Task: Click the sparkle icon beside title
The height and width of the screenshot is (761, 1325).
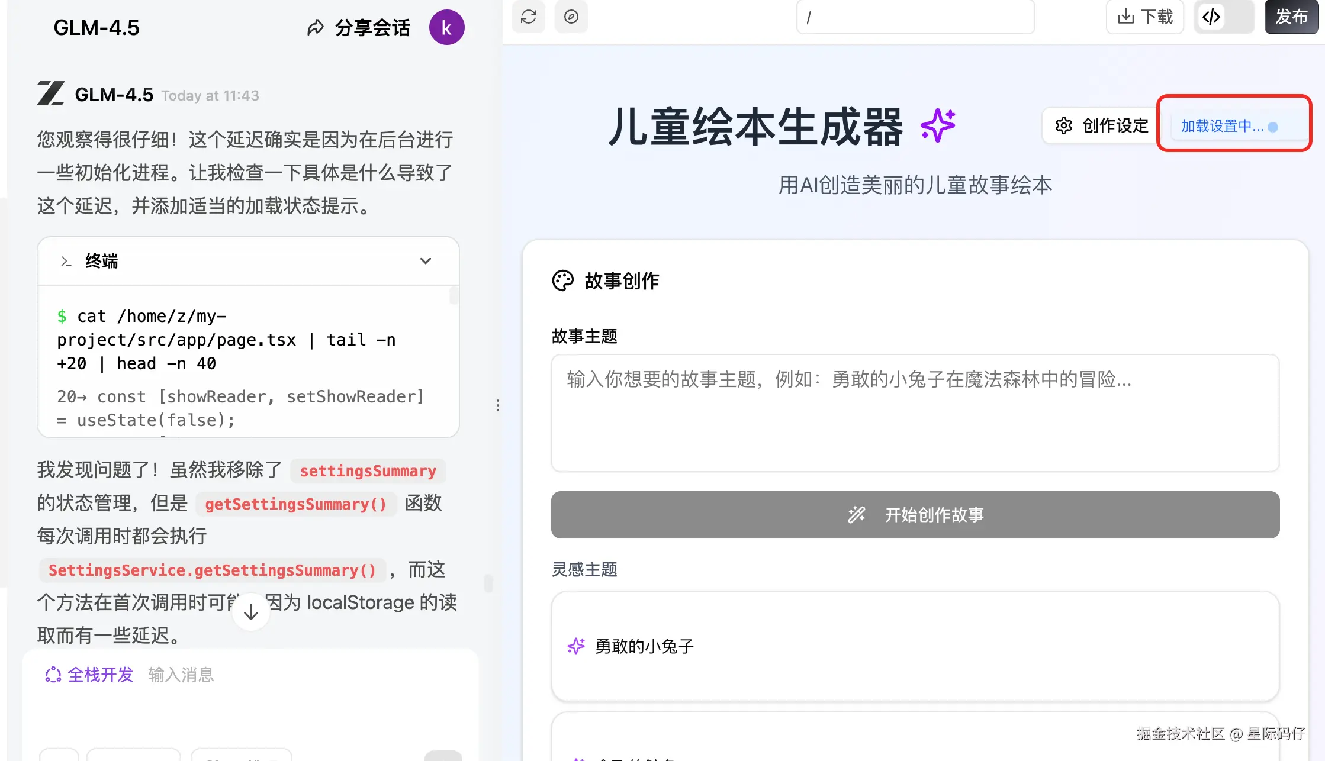Action: [x=938, y=125]
